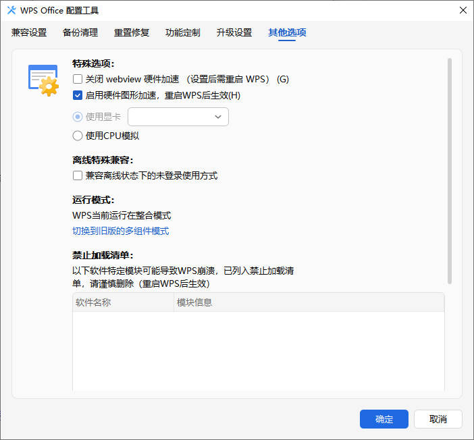Open the 升级设置 tab
Image resolution: width=474 pixels, height=440 pixels.
click(x=234, y=32)
